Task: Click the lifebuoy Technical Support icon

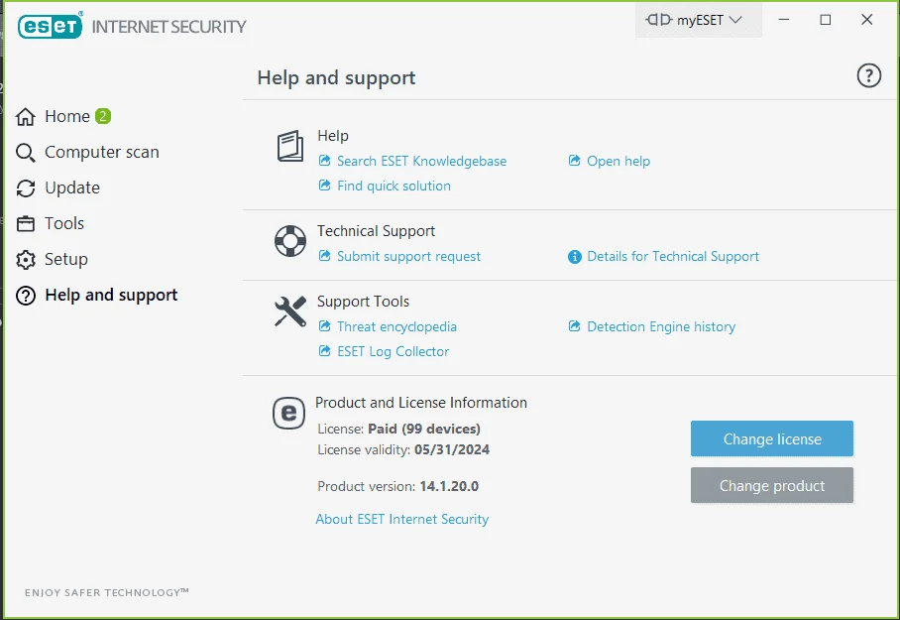Action: click(290, 241)
